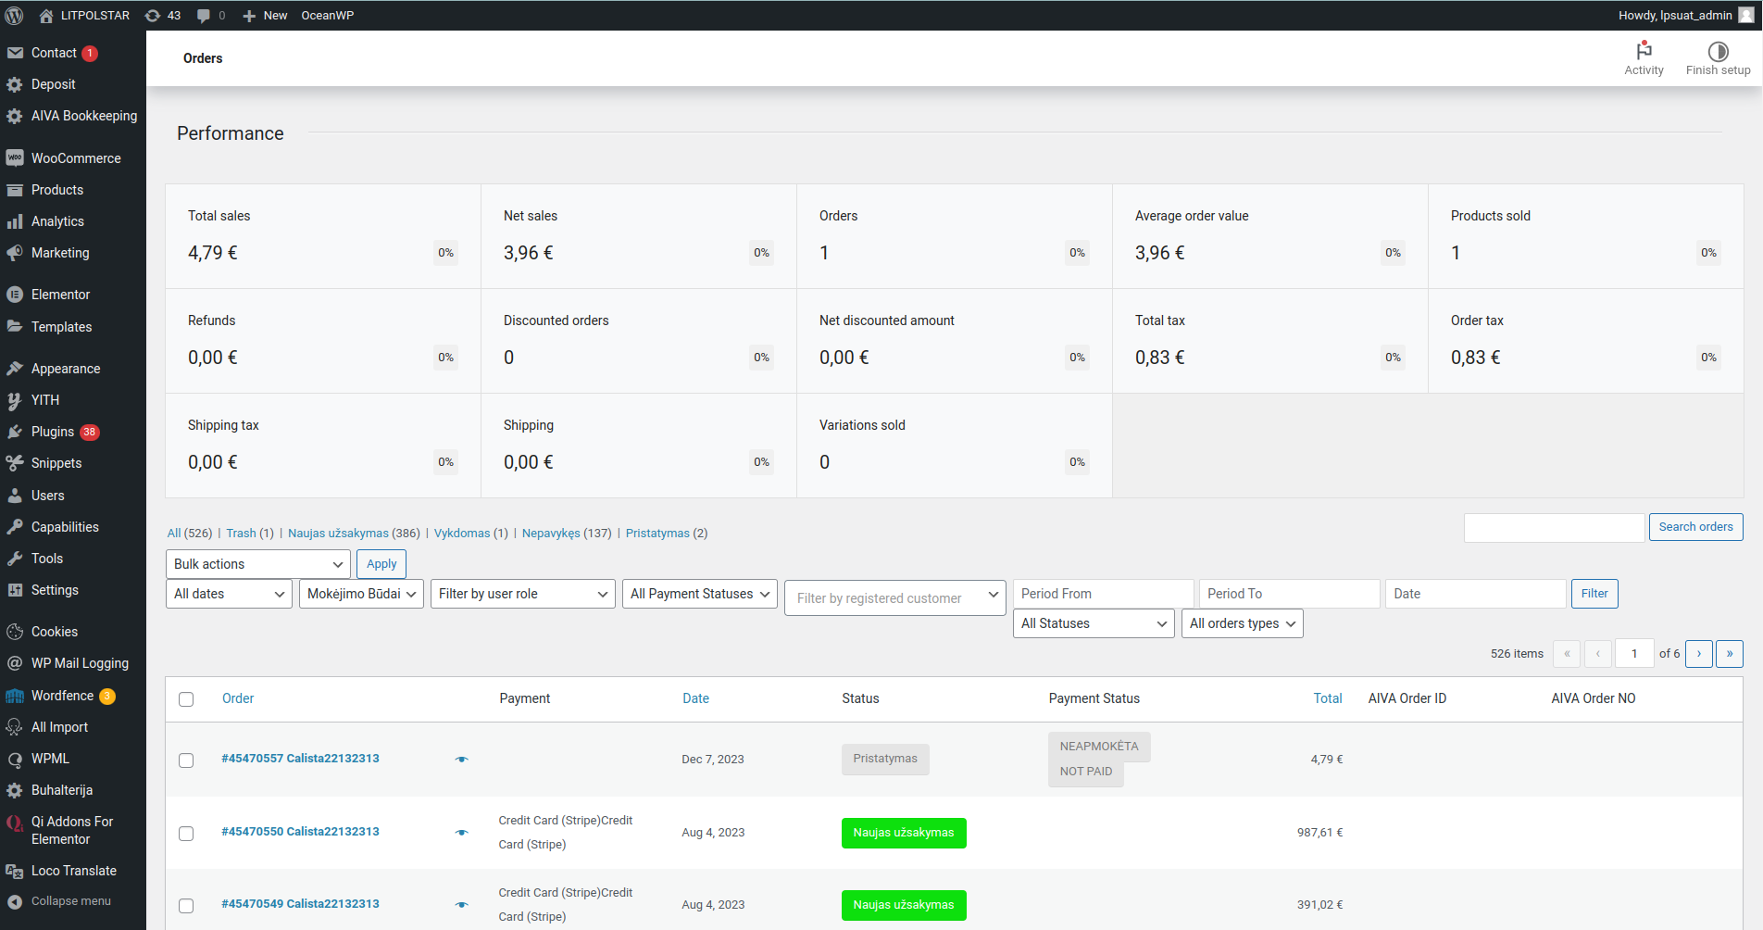The width and height of the screenshot is (1763, 930).
Task: Preview order #45470550 with eye icon
Action: pyautogui.click(x=462, y=833)
